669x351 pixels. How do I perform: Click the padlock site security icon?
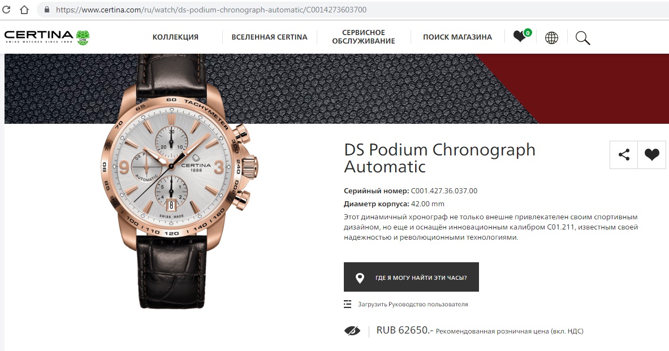click(x=46, y=10)
